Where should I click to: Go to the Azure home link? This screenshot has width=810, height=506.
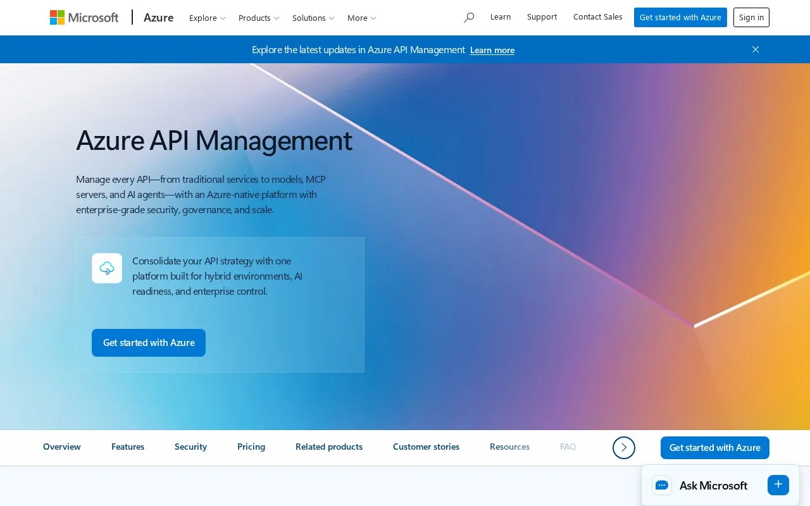click(x=159, y=18)
